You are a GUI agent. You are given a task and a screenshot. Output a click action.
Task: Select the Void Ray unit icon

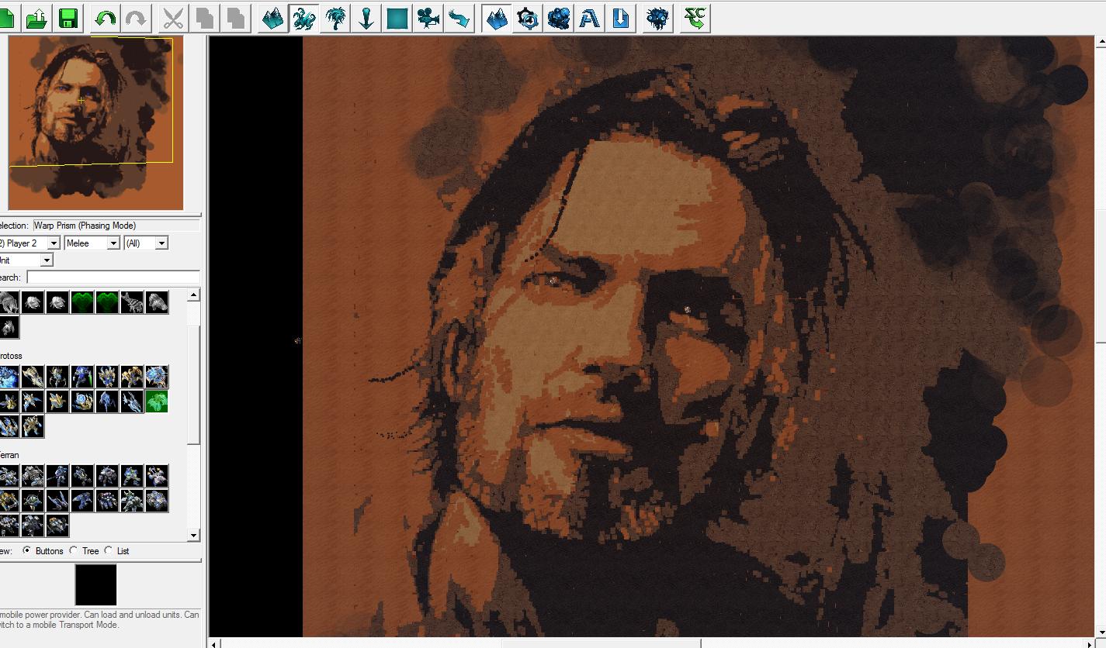coord(132,402)
